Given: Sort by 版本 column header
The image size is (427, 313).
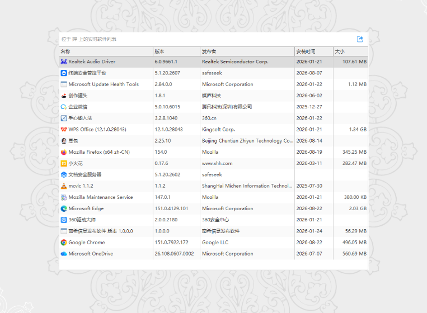Looking at the screenshot, I should click(176, 51).
